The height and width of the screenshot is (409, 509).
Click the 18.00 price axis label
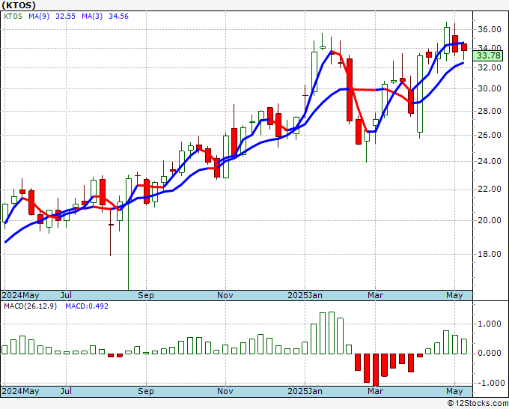click(489, 254)
